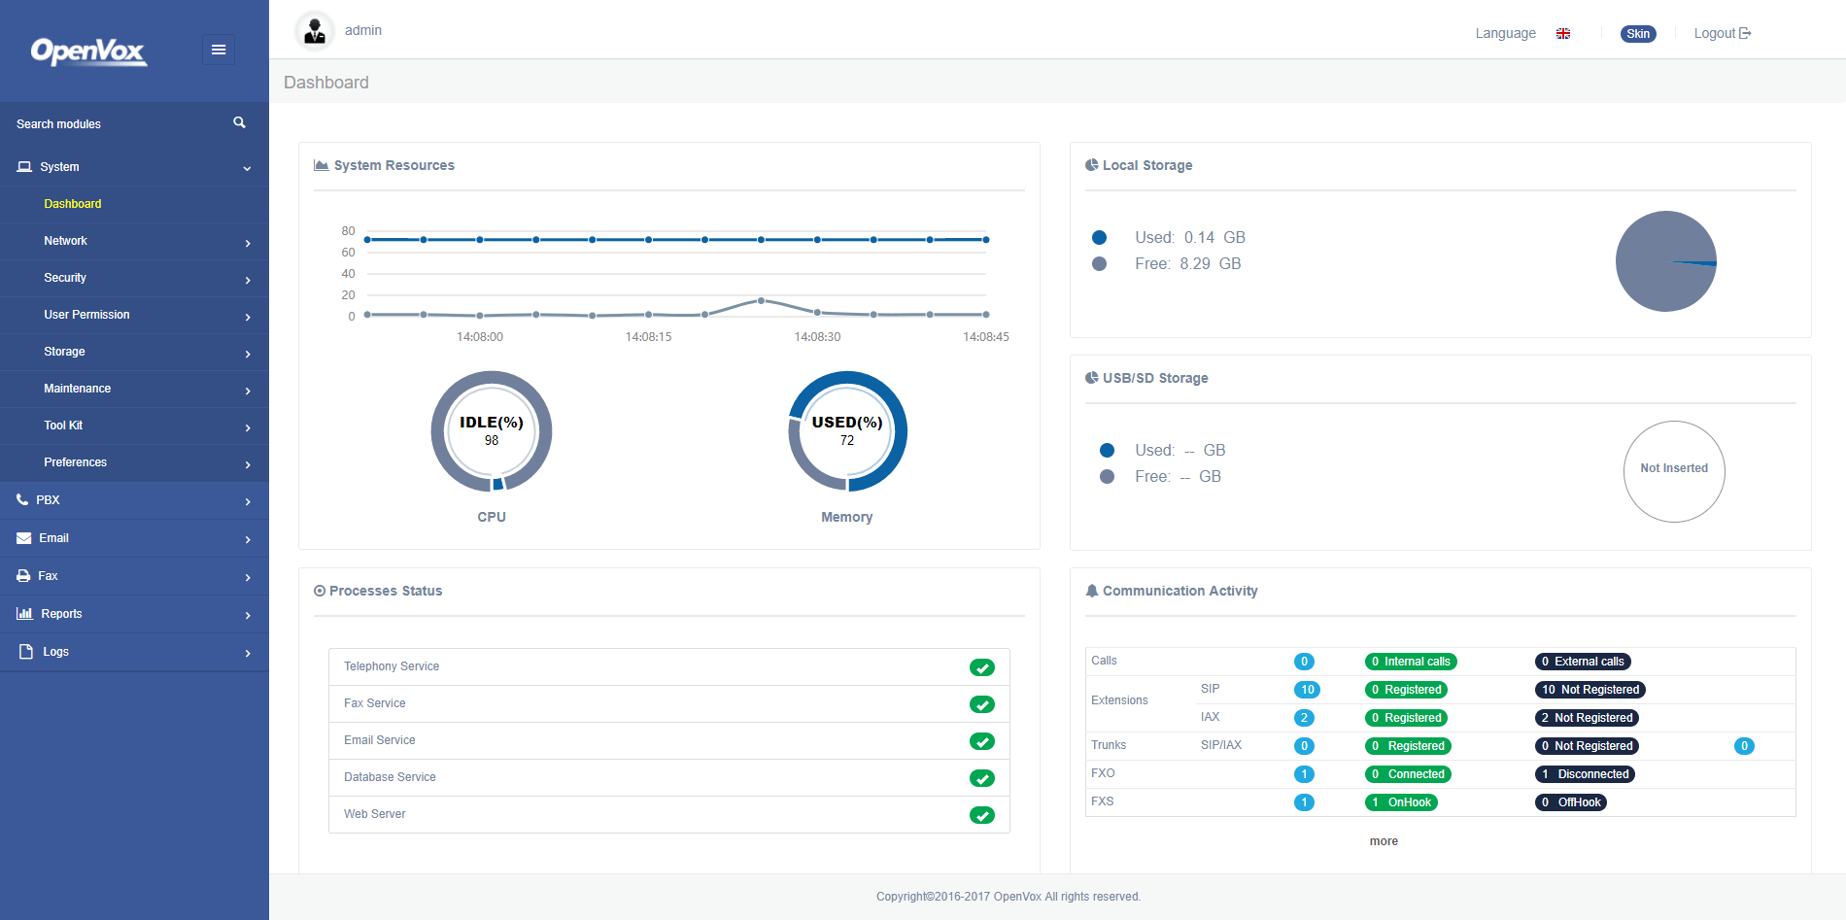This screenshot has width=1846, height=920.
Task: Click Local Storage Free gray legend dot
Action: point(1099,264)
